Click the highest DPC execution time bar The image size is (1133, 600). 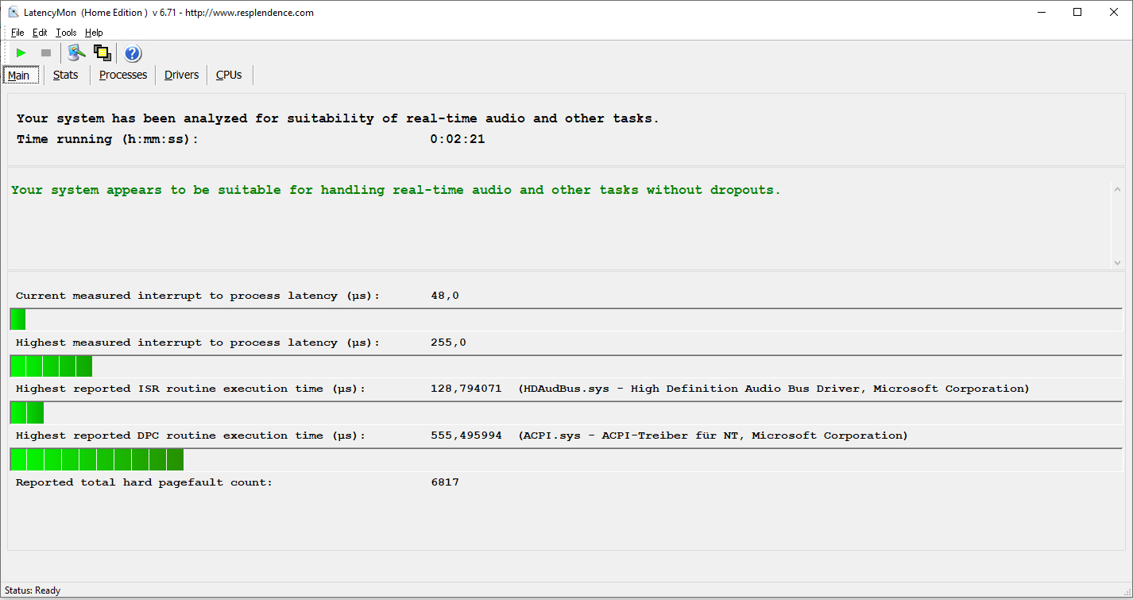[566, 459]
